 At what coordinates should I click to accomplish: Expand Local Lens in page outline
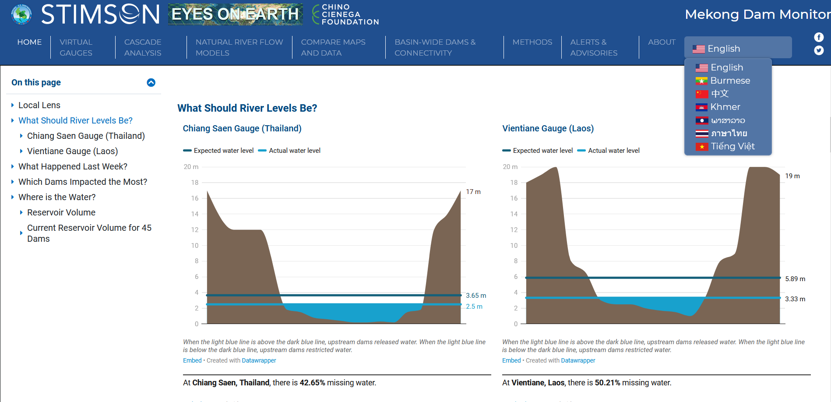(x=39, y=105)
